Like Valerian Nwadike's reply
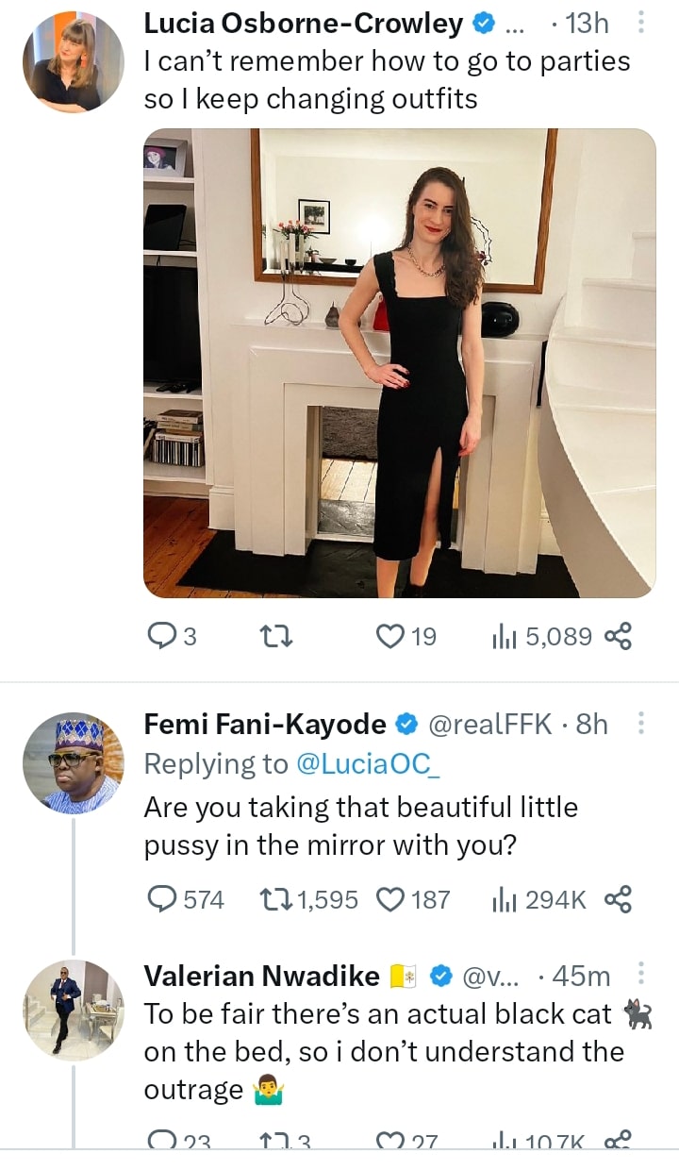The height and width of the screenshot is (1170, 679). (x=389, y=1144)
